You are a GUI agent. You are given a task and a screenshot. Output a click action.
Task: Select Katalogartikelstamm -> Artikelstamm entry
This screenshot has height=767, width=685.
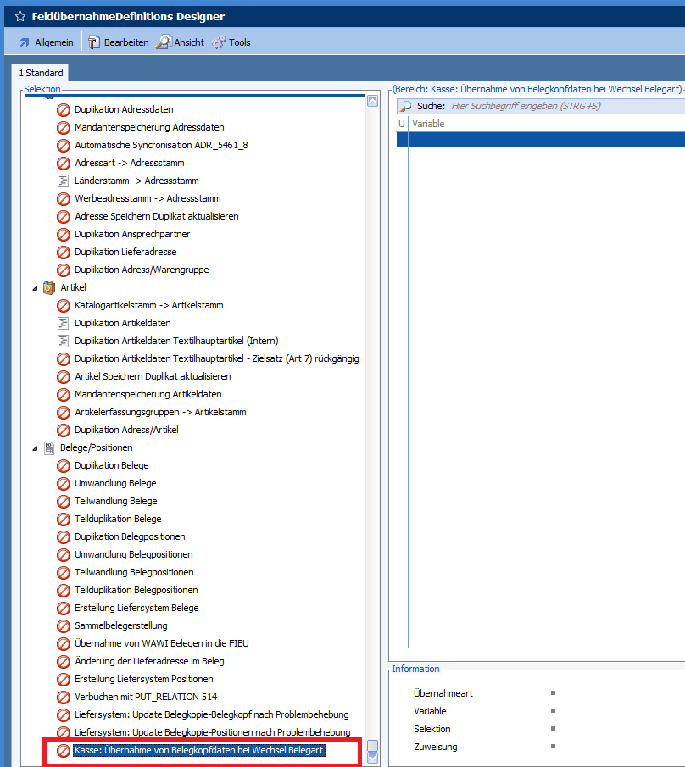[x=148, y=305]
